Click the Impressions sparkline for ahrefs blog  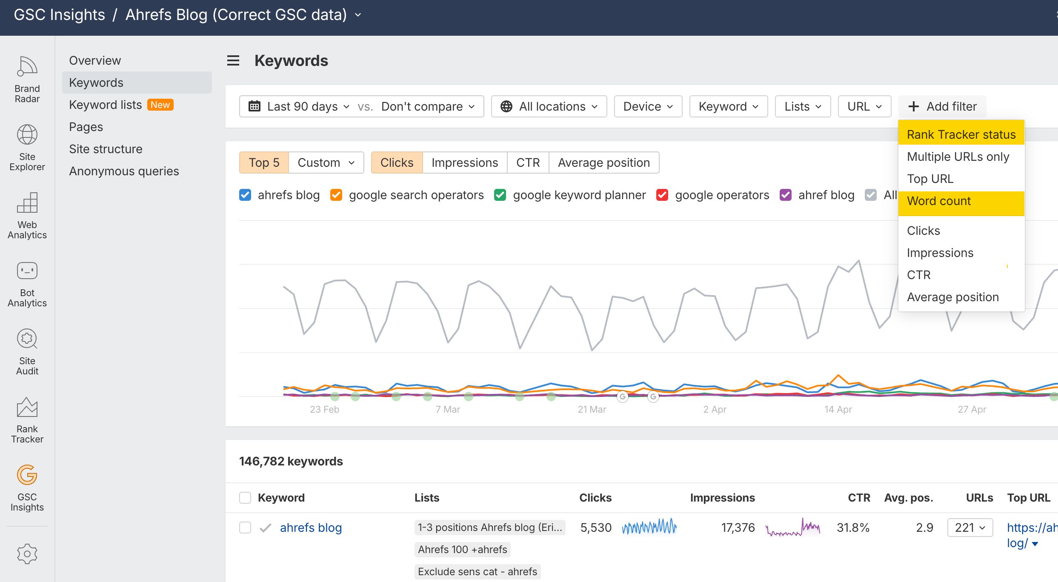793,527
